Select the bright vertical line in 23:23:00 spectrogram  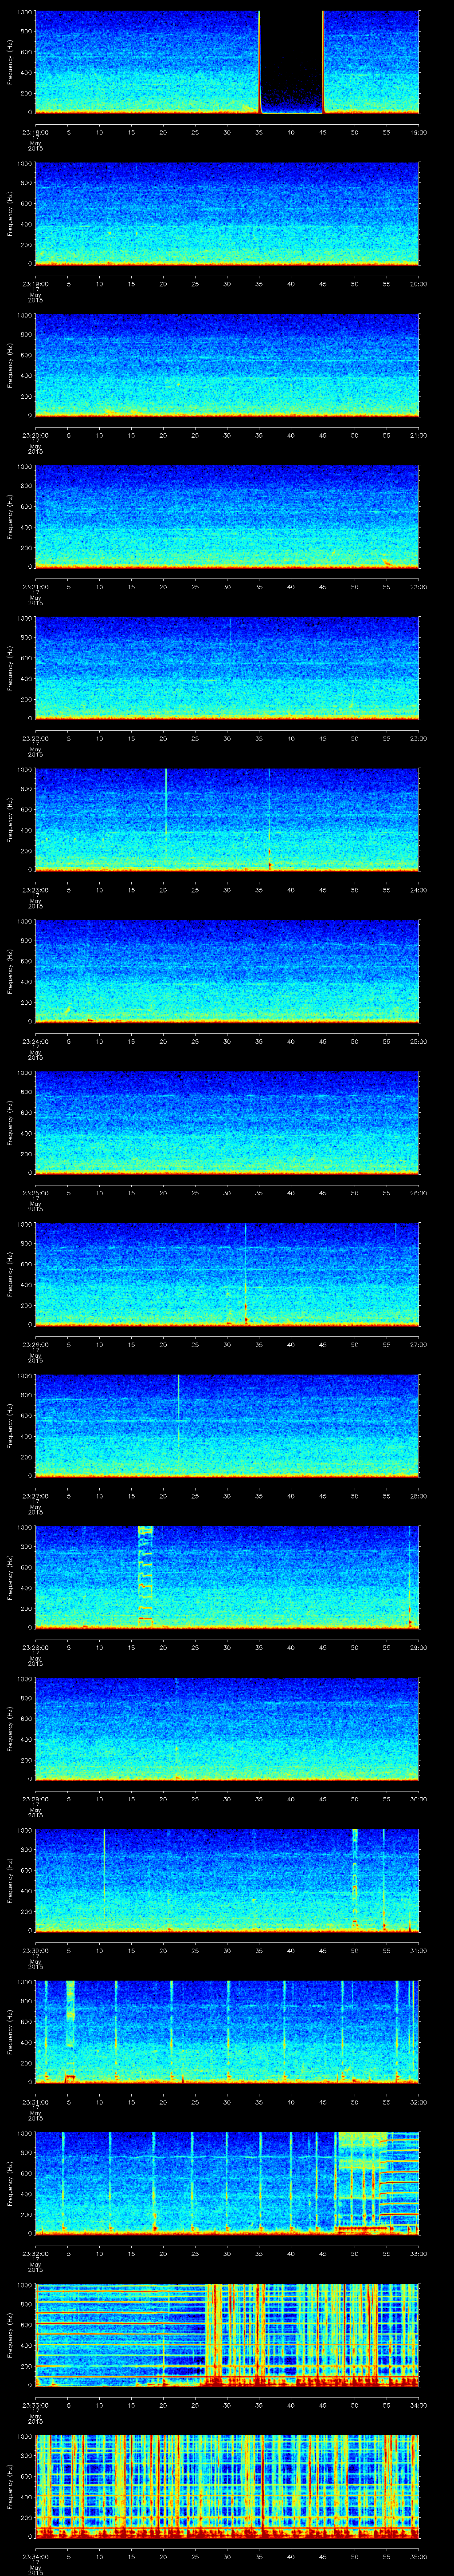[166, 819]
